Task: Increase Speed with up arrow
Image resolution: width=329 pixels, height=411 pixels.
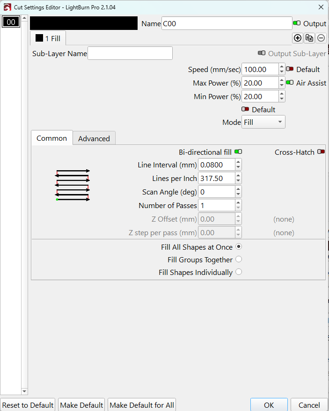Action: pos(282,66)
